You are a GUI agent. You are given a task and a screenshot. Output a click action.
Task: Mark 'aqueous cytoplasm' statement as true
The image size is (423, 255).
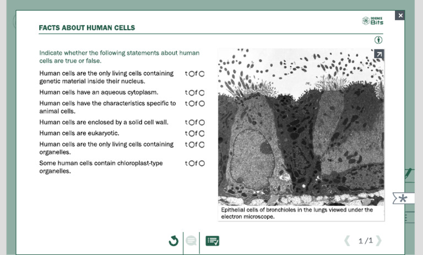click(191, 93)
